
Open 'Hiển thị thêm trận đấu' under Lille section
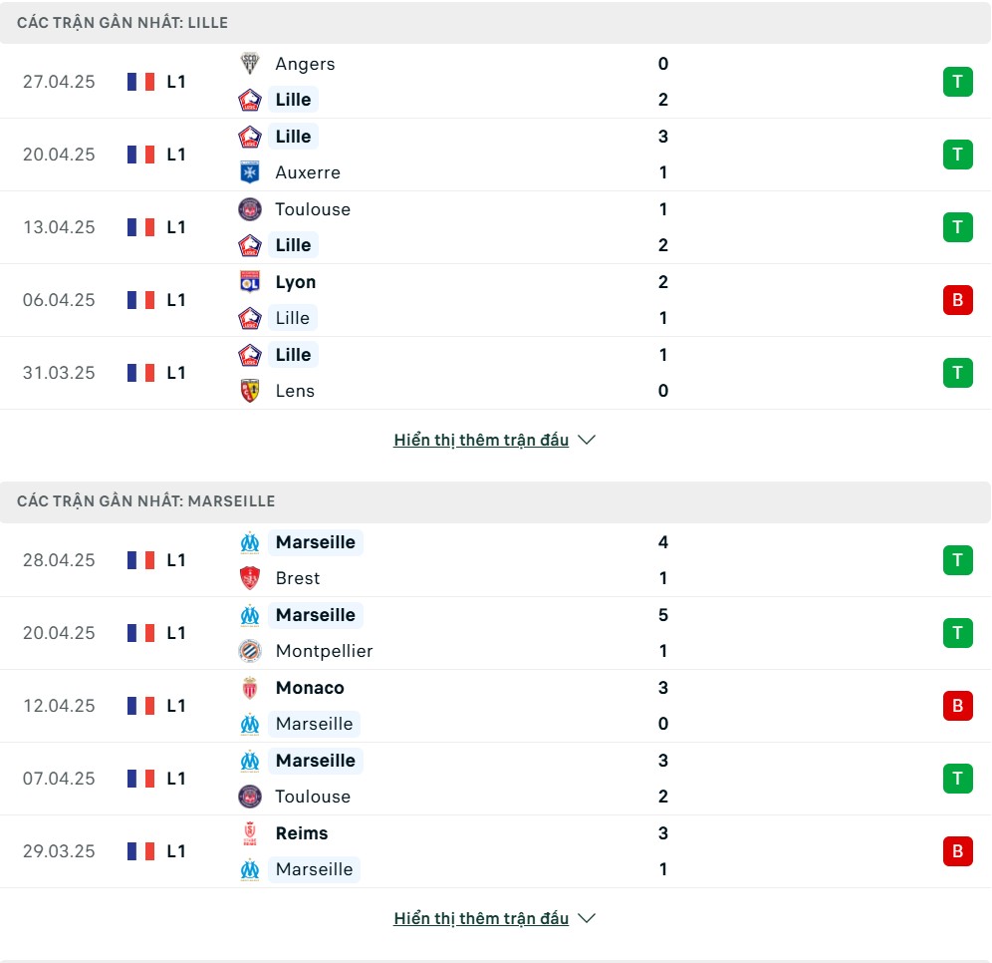481,440
